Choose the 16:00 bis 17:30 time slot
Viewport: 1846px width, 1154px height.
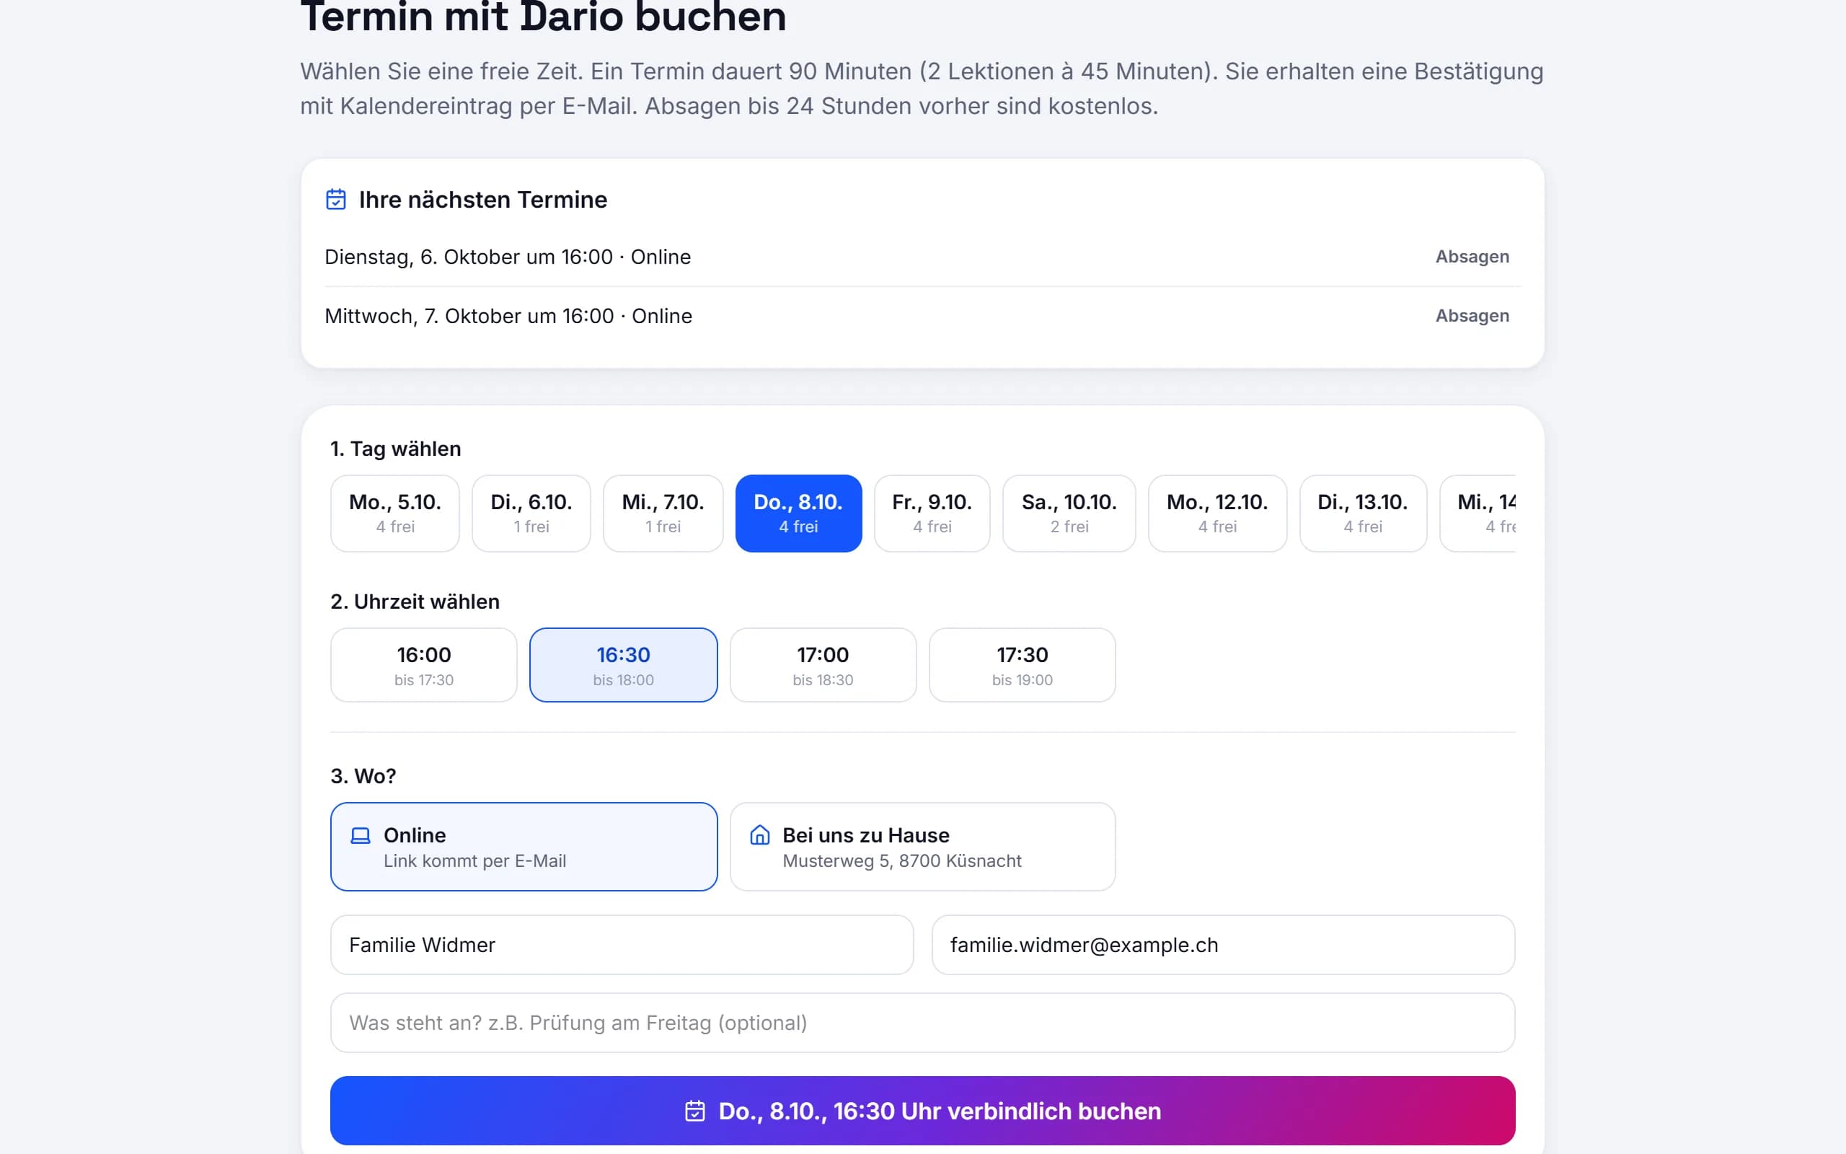[423, 665]
